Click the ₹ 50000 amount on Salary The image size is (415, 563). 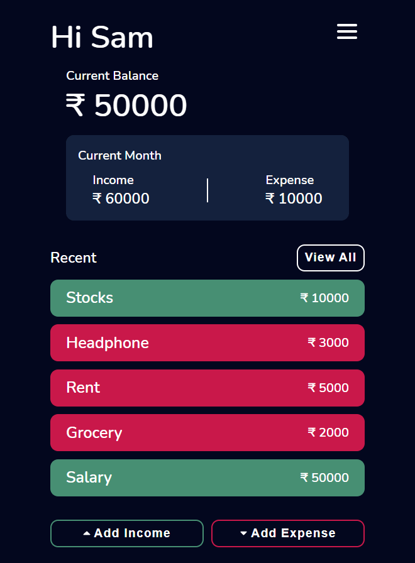tap(324, 478)
